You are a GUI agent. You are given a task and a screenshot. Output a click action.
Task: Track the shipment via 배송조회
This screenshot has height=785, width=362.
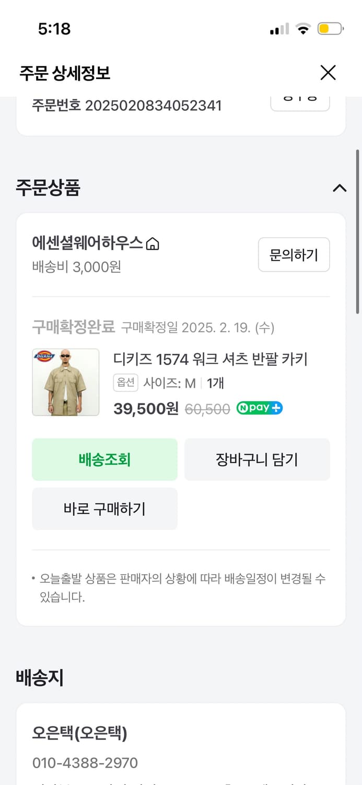104,459
